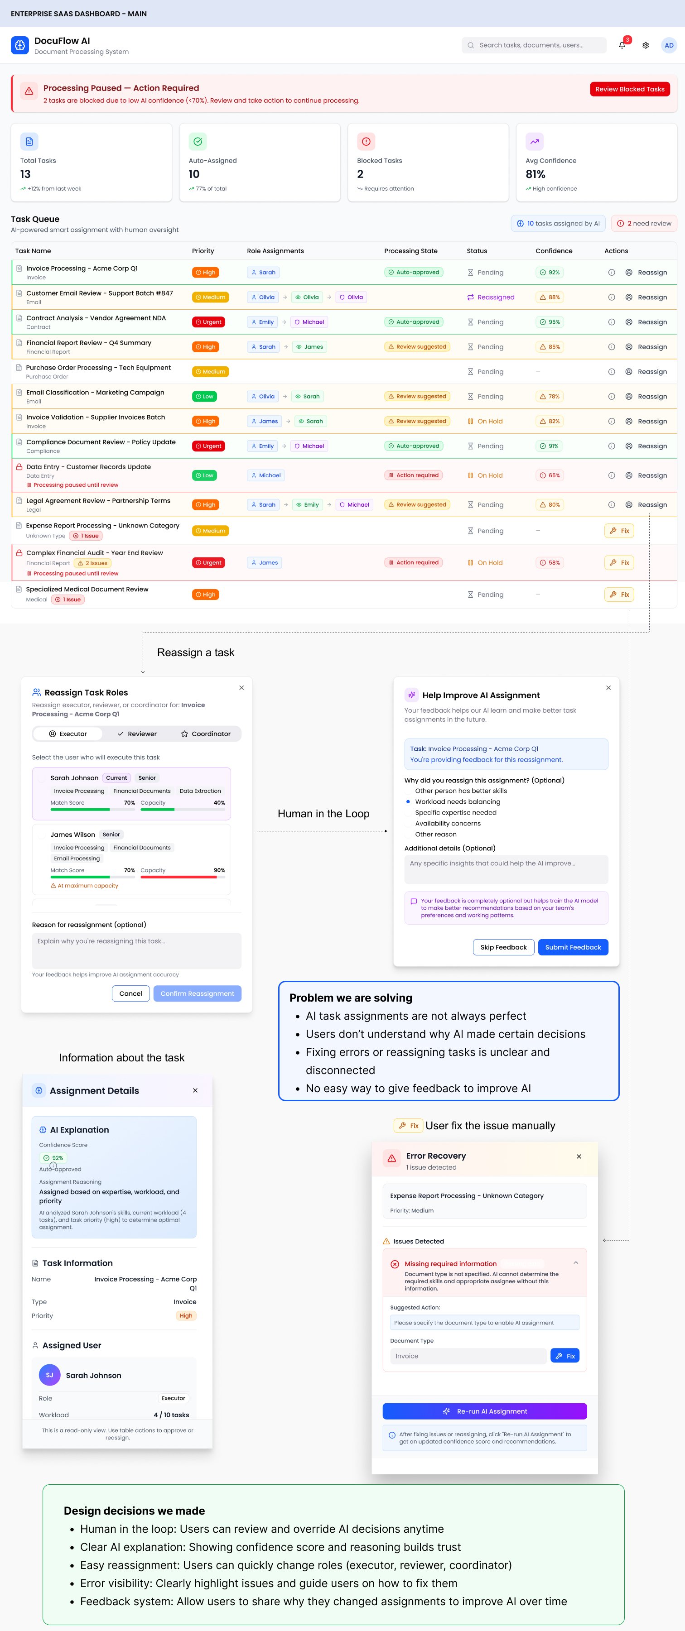
Task: Click the Blocked Tasks alert icon
Action: pyautogui.click(x=366, y=142)
